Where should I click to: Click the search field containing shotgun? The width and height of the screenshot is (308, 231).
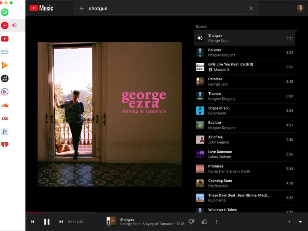166,8
